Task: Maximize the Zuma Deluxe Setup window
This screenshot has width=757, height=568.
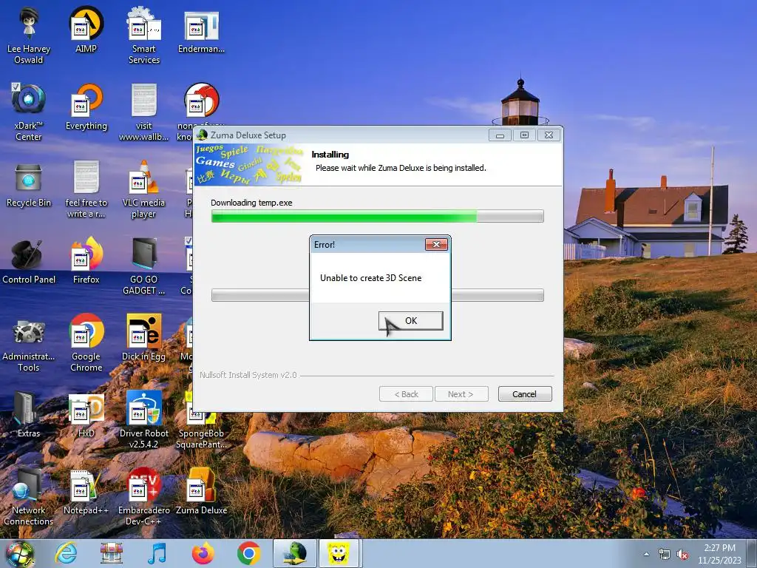Action: click(x=524, y=135)
